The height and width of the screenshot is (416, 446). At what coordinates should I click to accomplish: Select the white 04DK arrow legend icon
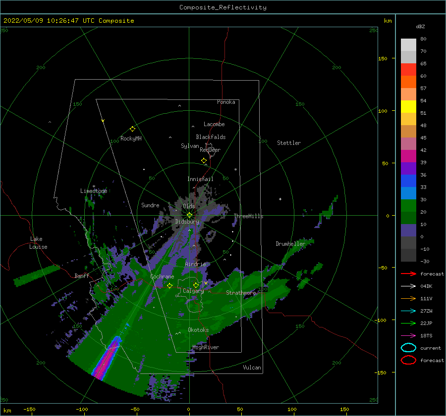(408, 286)
